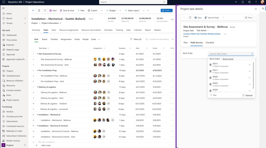
Task: Select the Delivery & Logistics - Kirkland task
Action: pyautogui.click(x=54, y=104)
